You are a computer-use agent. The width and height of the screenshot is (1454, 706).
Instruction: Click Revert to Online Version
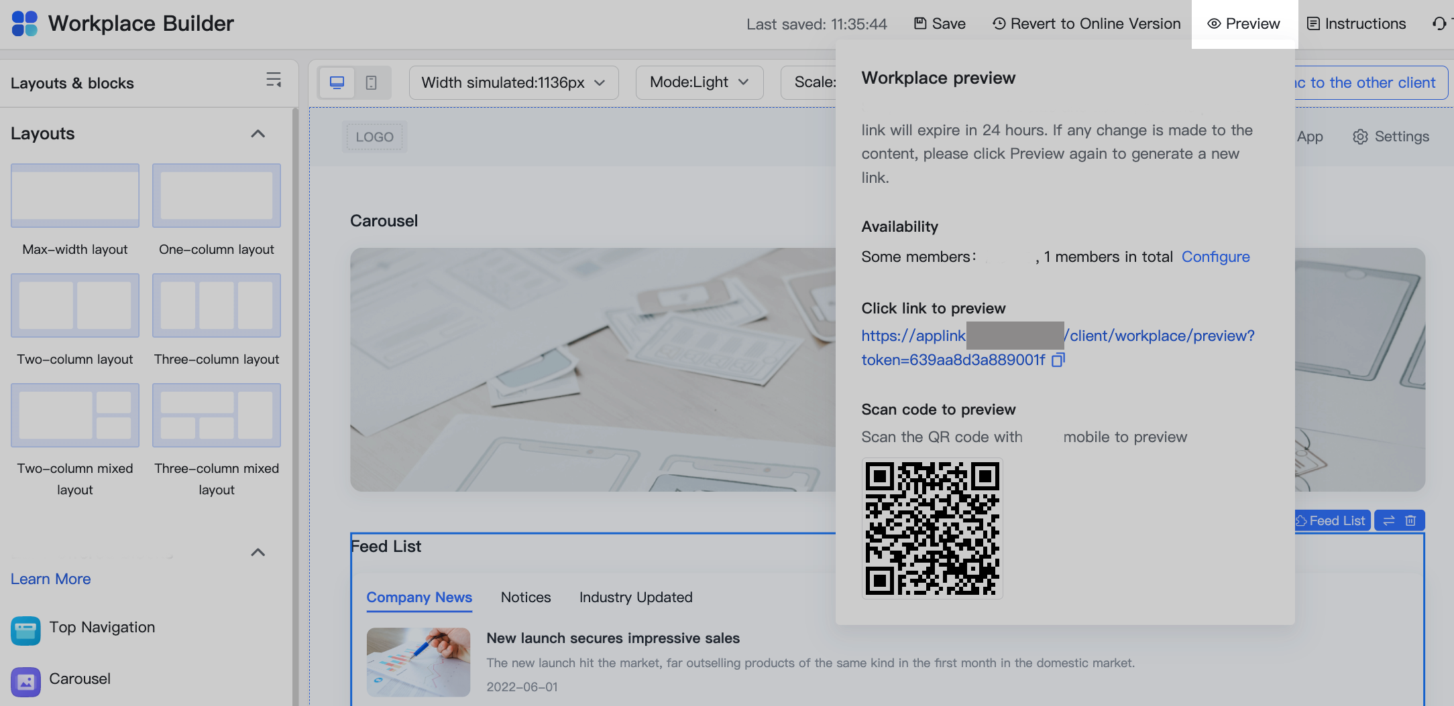(x=1086, y=23)
